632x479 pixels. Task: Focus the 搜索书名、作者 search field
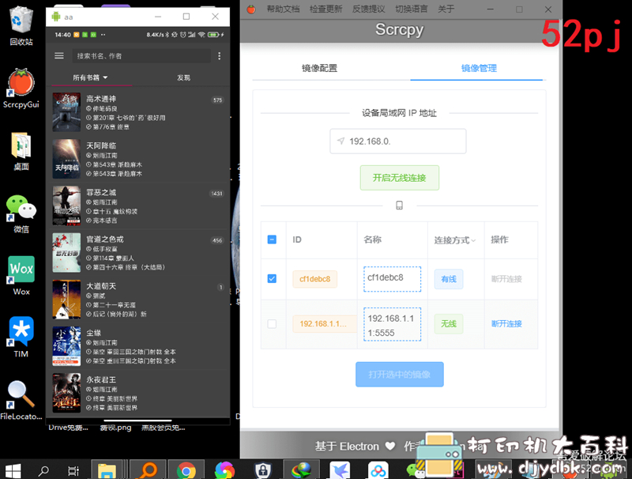click(141, 55)
